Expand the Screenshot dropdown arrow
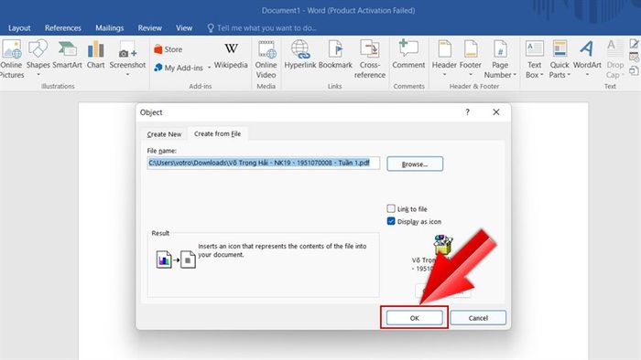641x360 pixels. click(127, 75)
